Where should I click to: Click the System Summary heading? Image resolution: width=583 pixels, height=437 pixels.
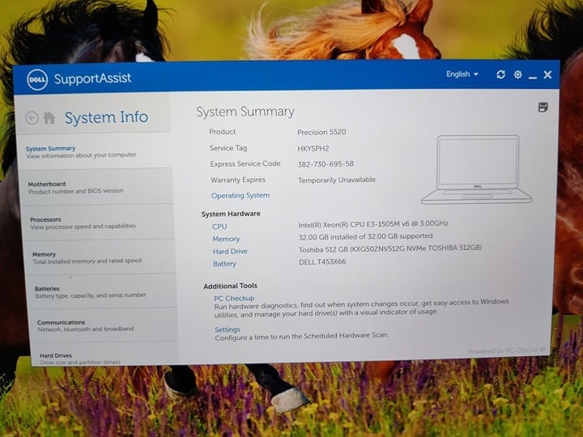[x=245, y=112]
